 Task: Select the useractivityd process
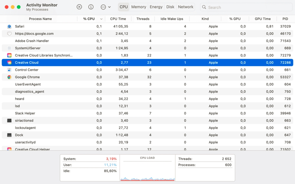pos(25,142)
